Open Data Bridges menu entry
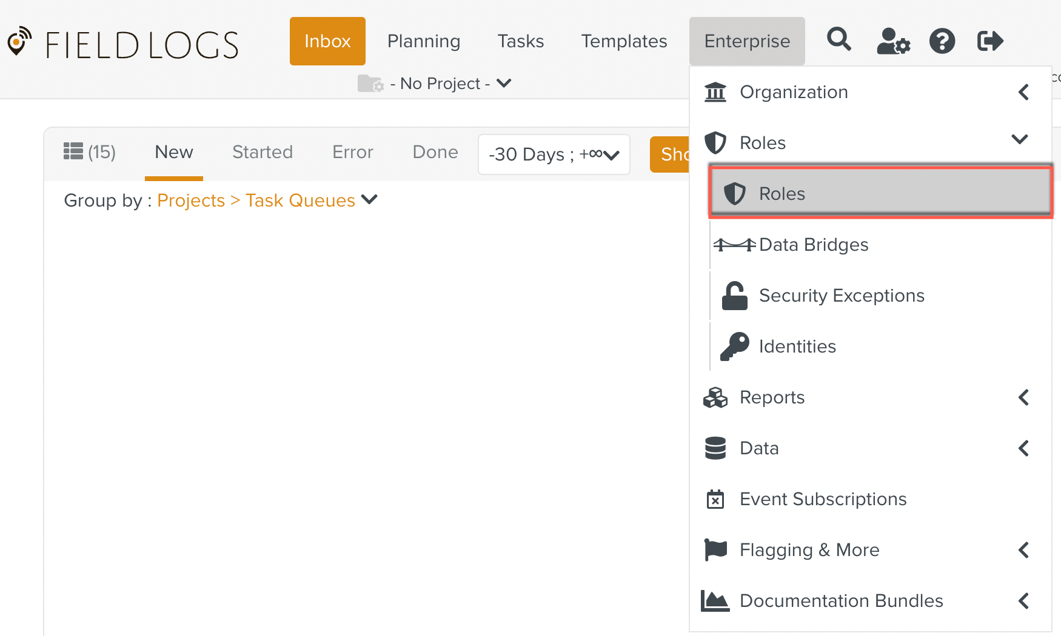This screenshot has height=636, width=1061. click(813, 245)
